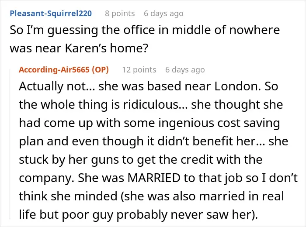Screen dimensions: 306x227
Task: Click the line the whole thing is ridiculous
Action: click(151, 105)
